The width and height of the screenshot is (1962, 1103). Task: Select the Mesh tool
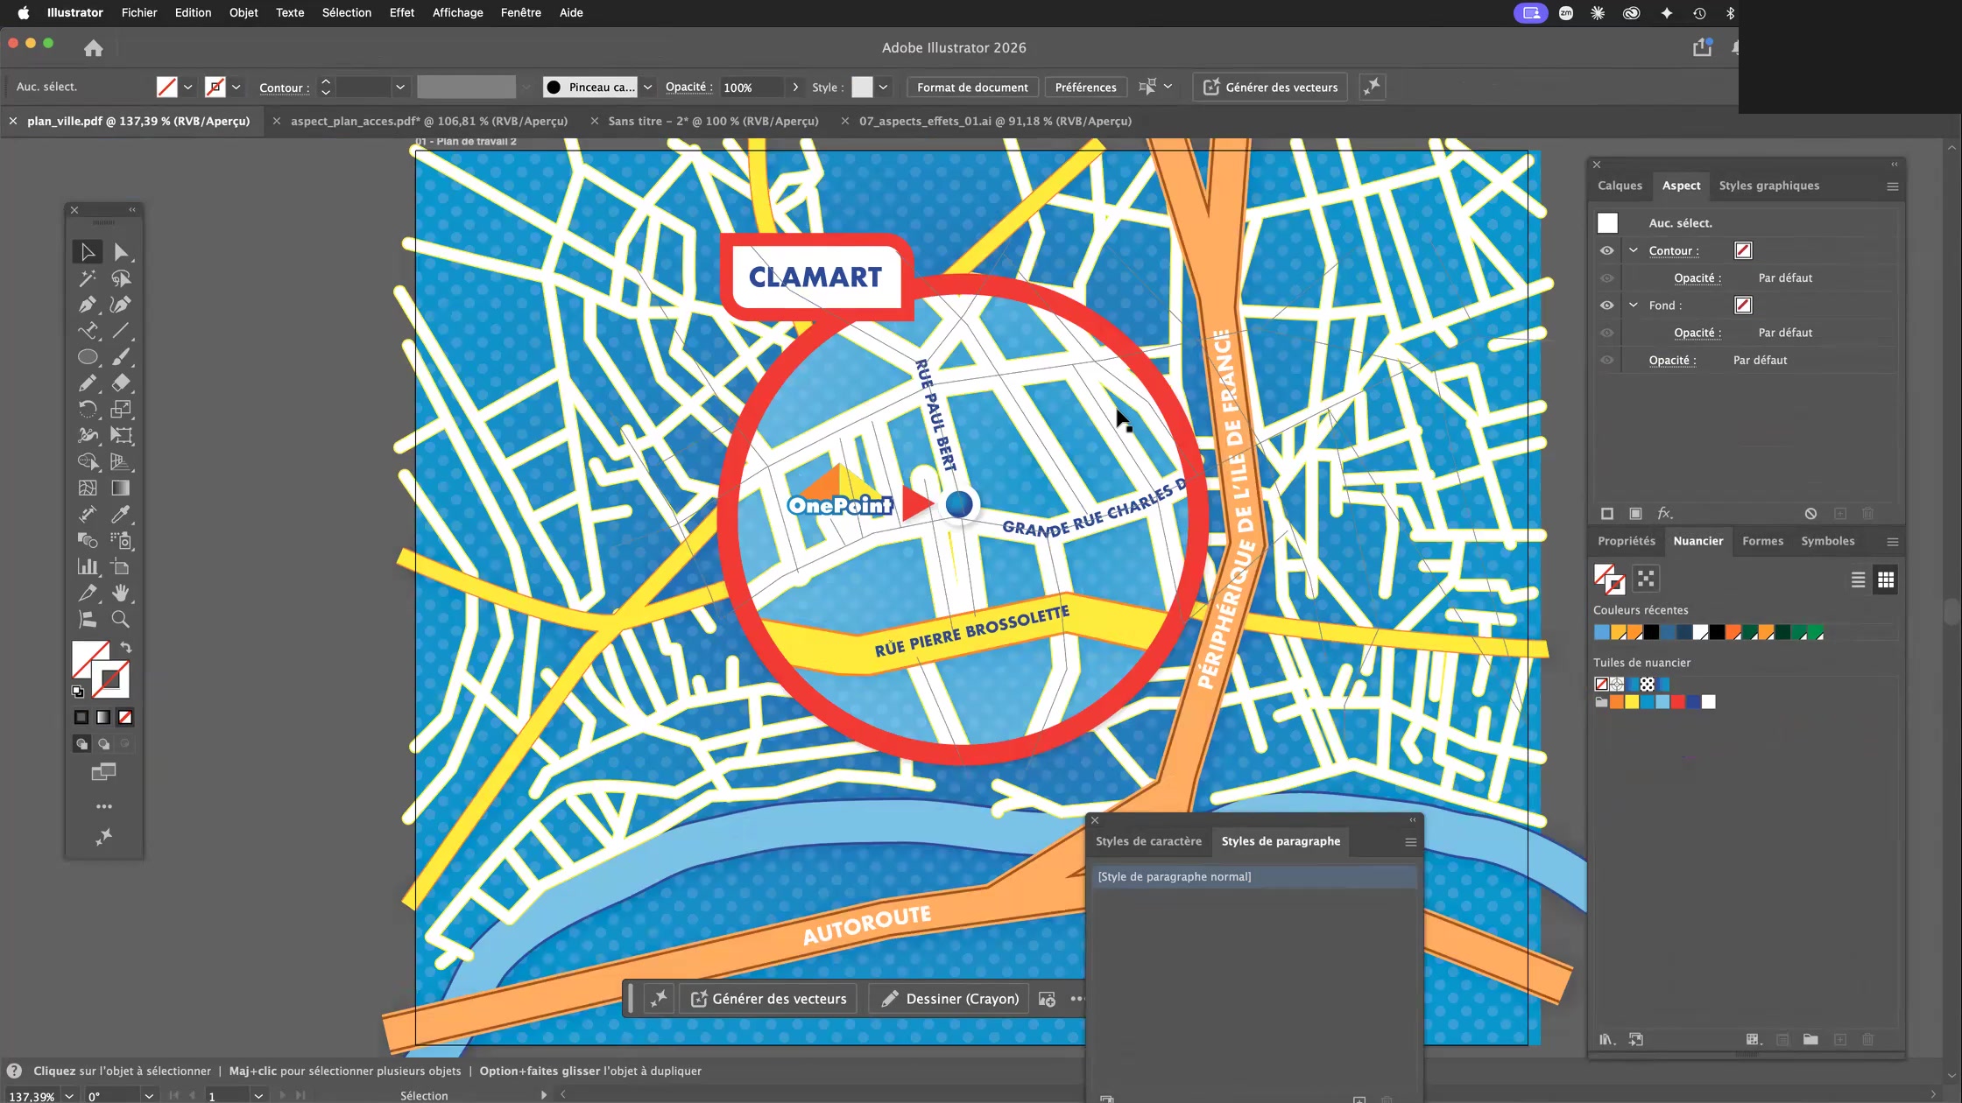pos(88,488)
